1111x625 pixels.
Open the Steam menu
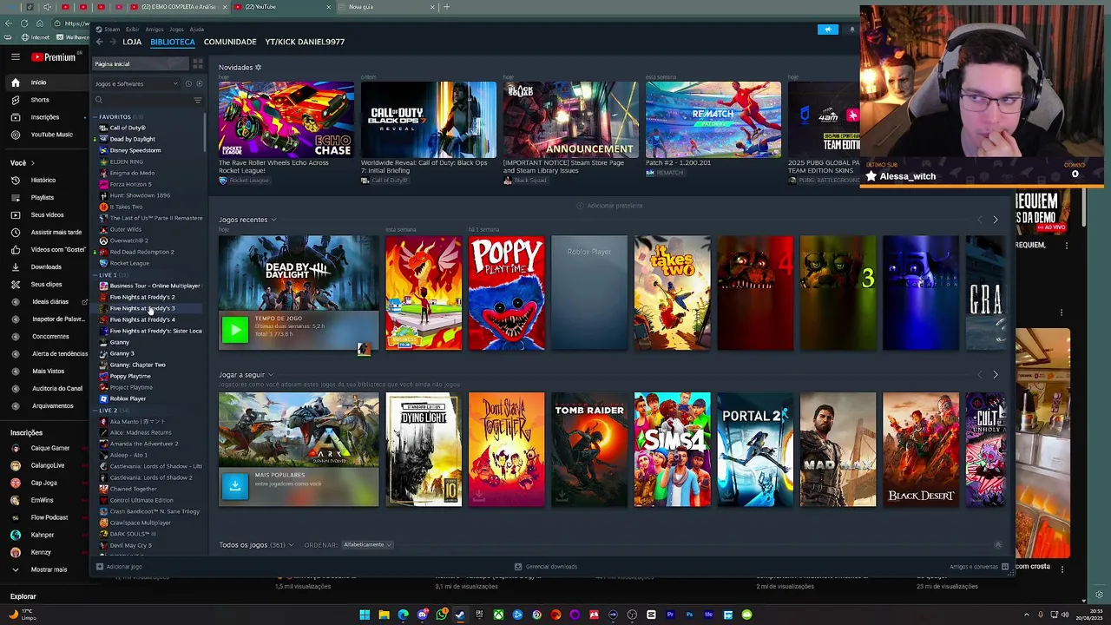113,30
